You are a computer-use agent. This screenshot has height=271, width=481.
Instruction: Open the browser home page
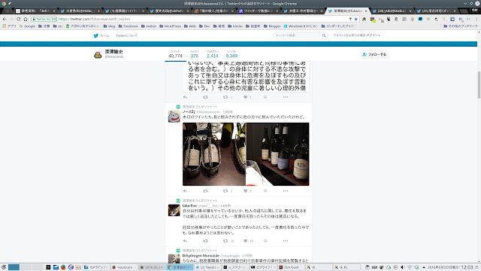26,19
